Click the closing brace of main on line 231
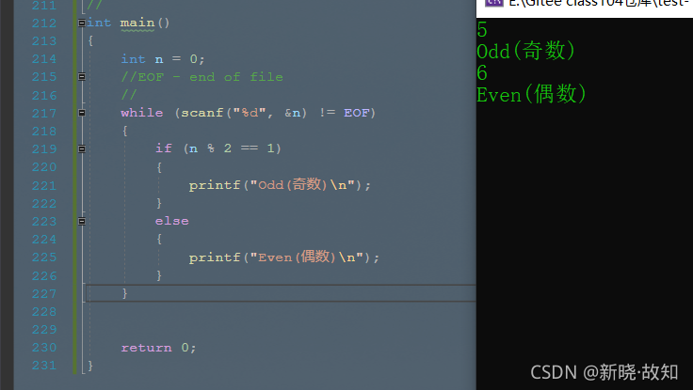693x390 pixels. coord(90,366)
